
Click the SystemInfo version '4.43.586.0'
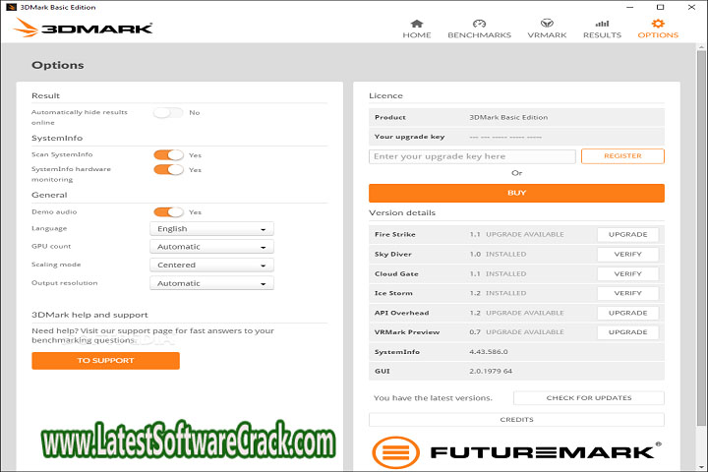point(489,352)
